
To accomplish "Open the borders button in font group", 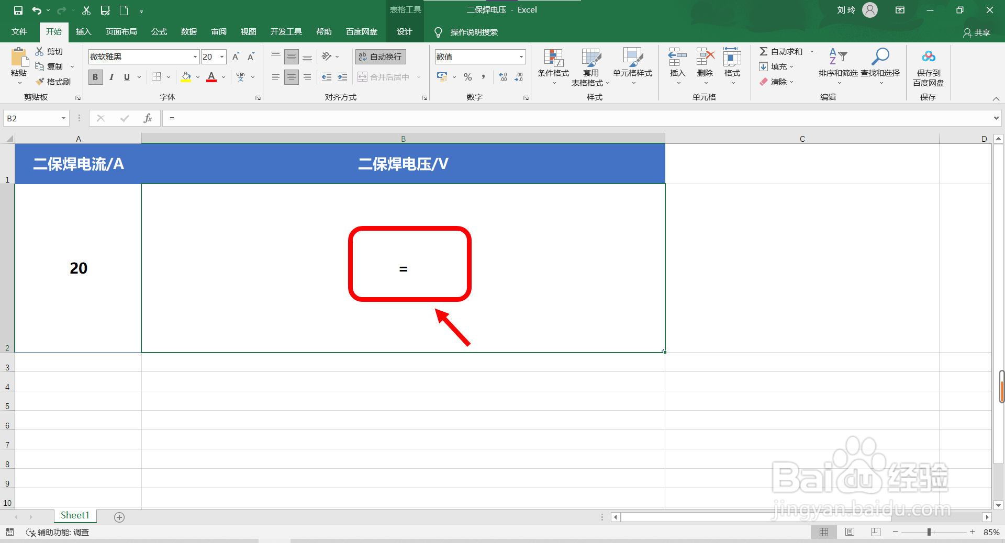I will click(156, 77).
